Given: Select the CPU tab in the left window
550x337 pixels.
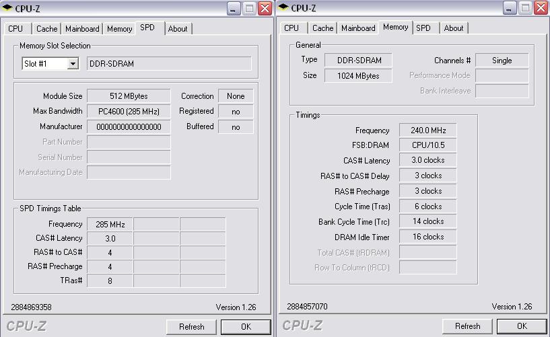Looking at the screenshot, I should [x=15, y=29].
